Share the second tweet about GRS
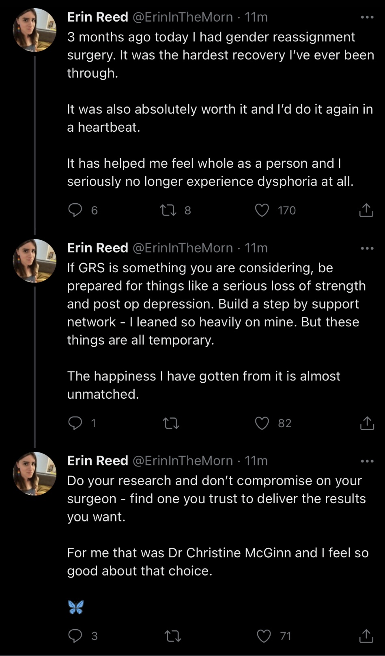385x656 pixels. 367,423
